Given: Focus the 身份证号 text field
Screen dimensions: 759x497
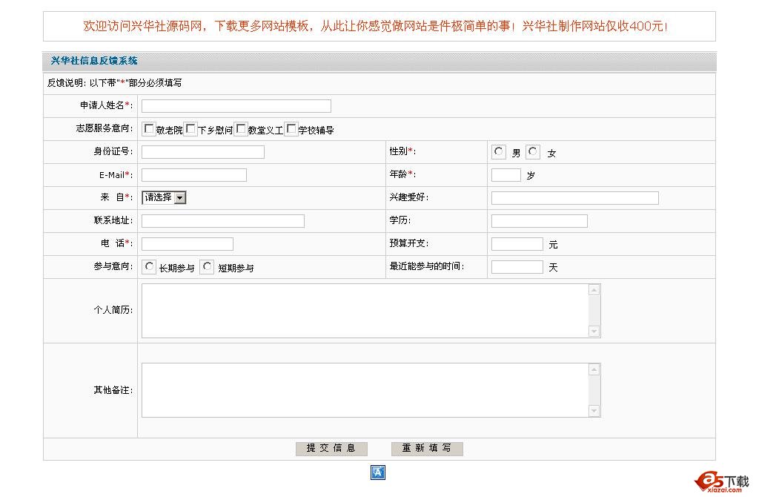Looking at the screenshot, I should [202, 152].
